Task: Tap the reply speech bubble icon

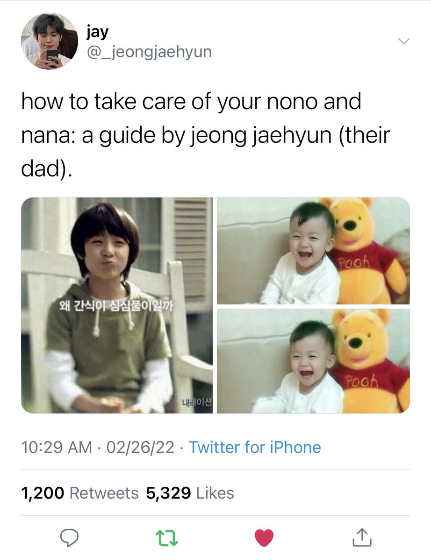Action: (x=70, y=538)
